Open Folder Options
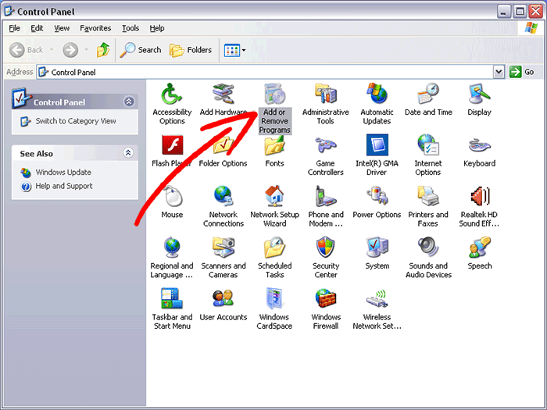 click(223, 151)
